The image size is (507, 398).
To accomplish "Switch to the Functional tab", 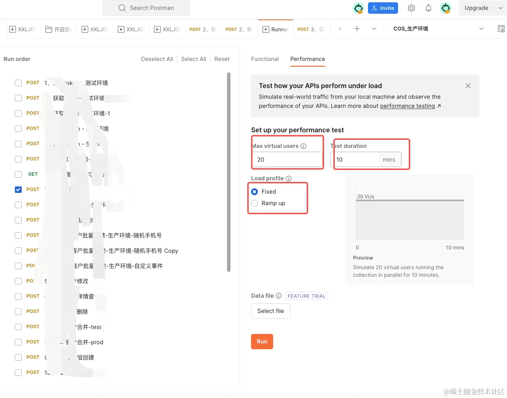I will pyautogui.click(x=265, y=59).
